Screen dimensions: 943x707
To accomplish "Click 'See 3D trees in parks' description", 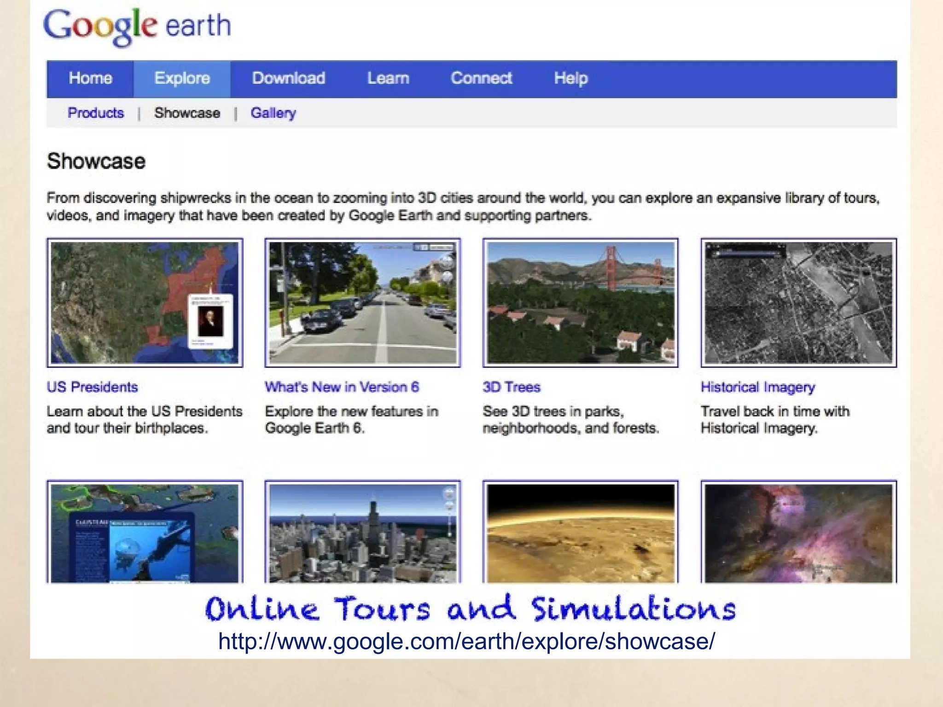I will click(571, 420).
